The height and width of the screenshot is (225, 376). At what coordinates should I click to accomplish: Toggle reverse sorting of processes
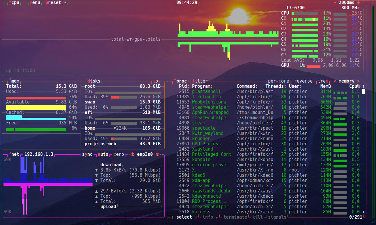[x=304, y=81]
